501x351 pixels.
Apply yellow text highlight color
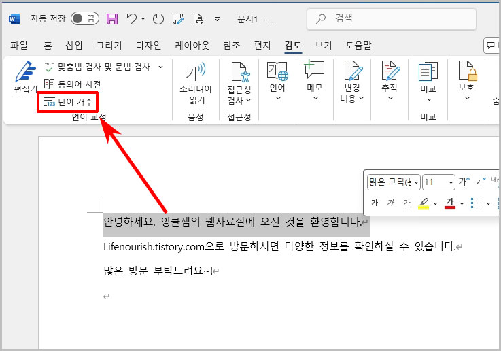(424, 203)
